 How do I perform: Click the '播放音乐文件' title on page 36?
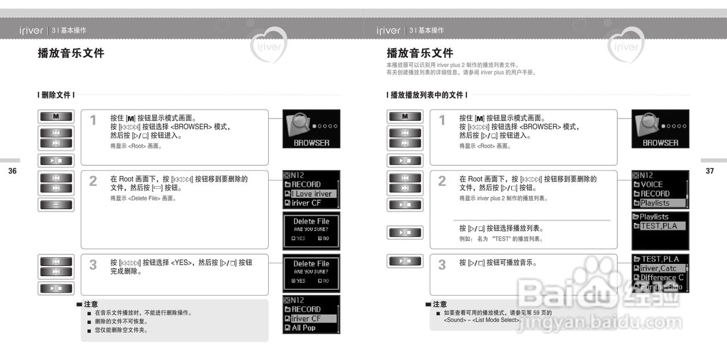(71, 53)
